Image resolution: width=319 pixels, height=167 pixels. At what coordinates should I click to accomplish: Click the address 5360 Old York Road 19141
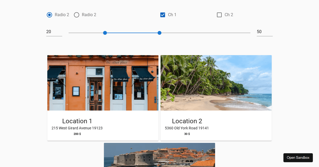[x=187, y=128]
